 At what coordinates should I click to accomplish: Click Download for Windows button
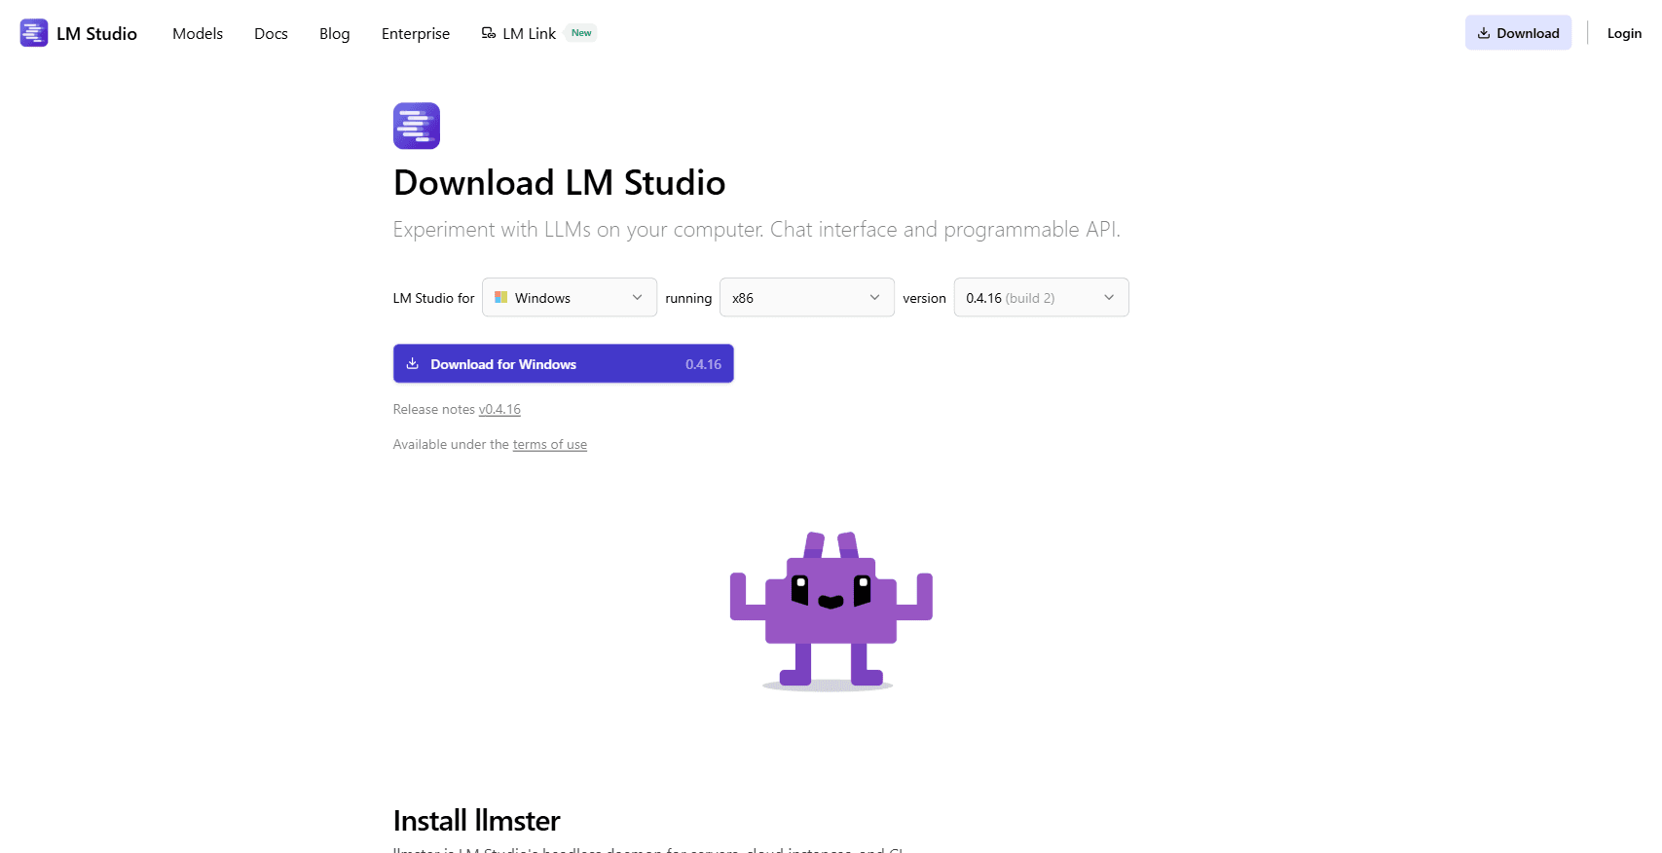[x=563, y=363]
